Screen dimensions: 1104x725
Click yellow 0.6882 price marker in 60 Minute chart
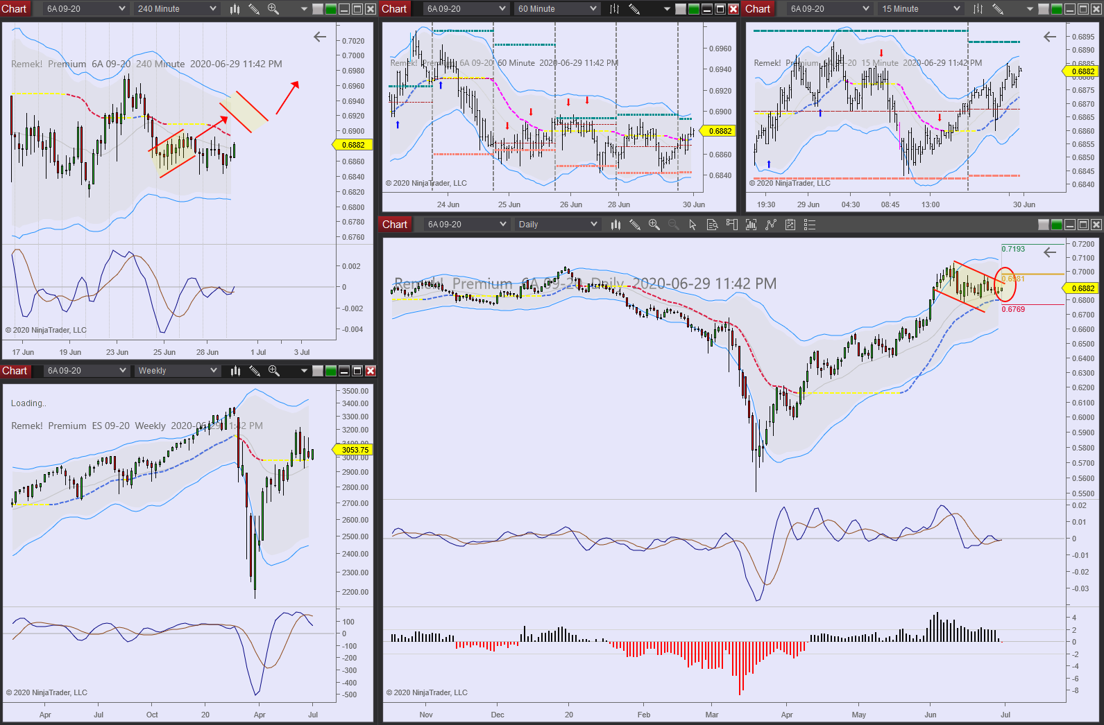(x=718, y=131)
